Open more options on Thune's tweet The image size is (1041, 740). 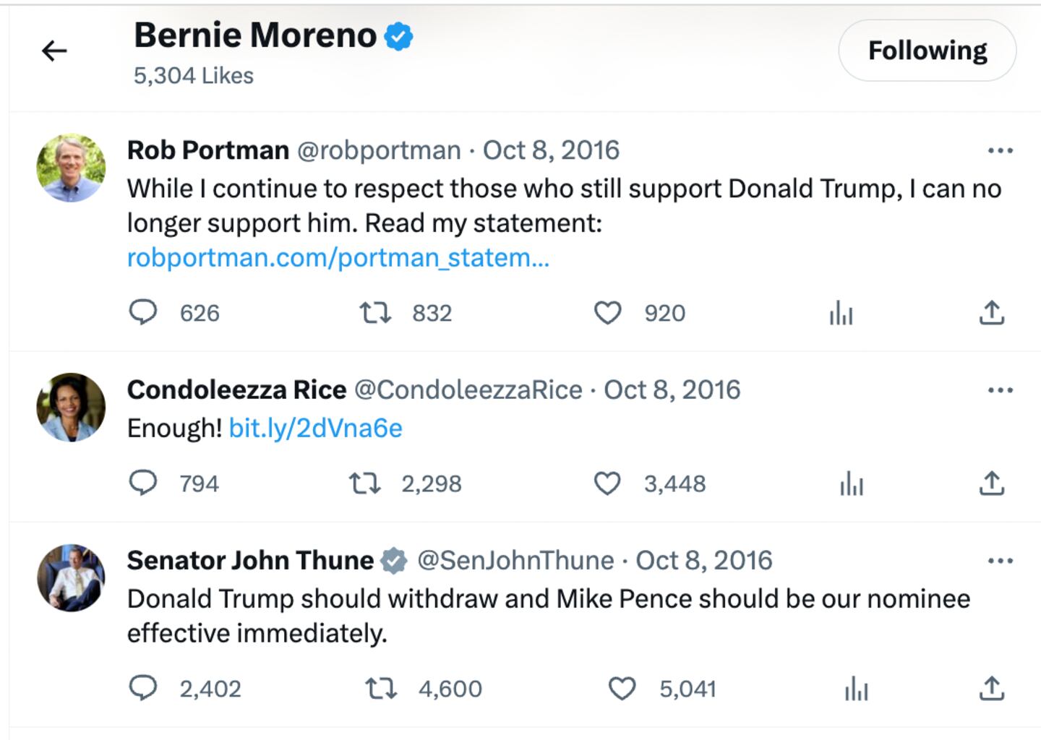(1000, 560)
